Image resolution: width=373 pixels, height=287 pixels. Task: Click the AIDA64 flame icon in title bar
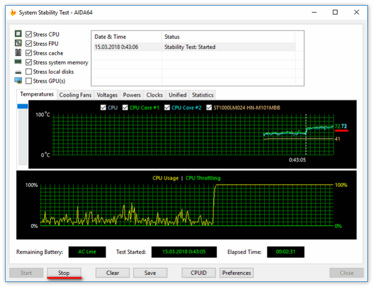point(13,12)
